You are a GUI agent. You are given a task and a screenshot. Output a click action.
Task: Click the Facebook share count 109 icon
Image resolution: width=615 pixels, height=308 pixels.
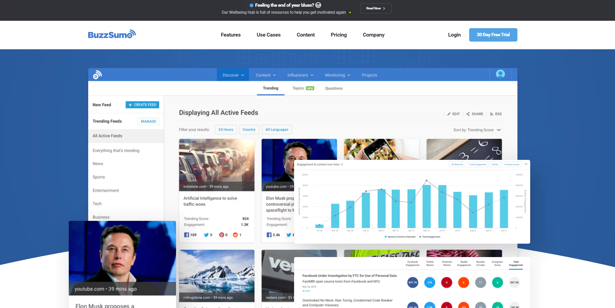pyautogui.click(x=186, y=235)
